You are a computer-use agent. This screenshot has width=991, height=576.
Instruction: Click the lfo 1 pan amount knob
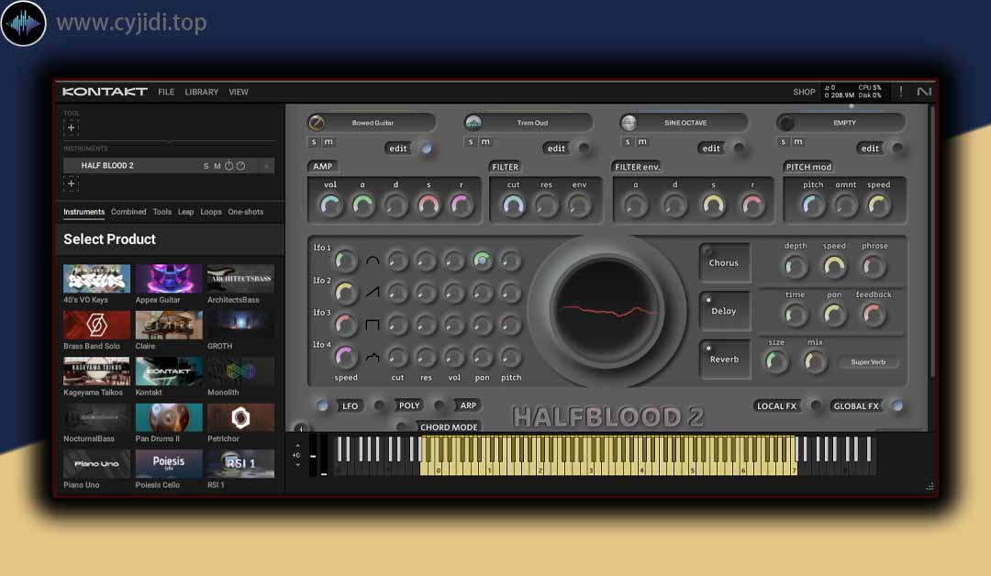(x=482, y=260)
